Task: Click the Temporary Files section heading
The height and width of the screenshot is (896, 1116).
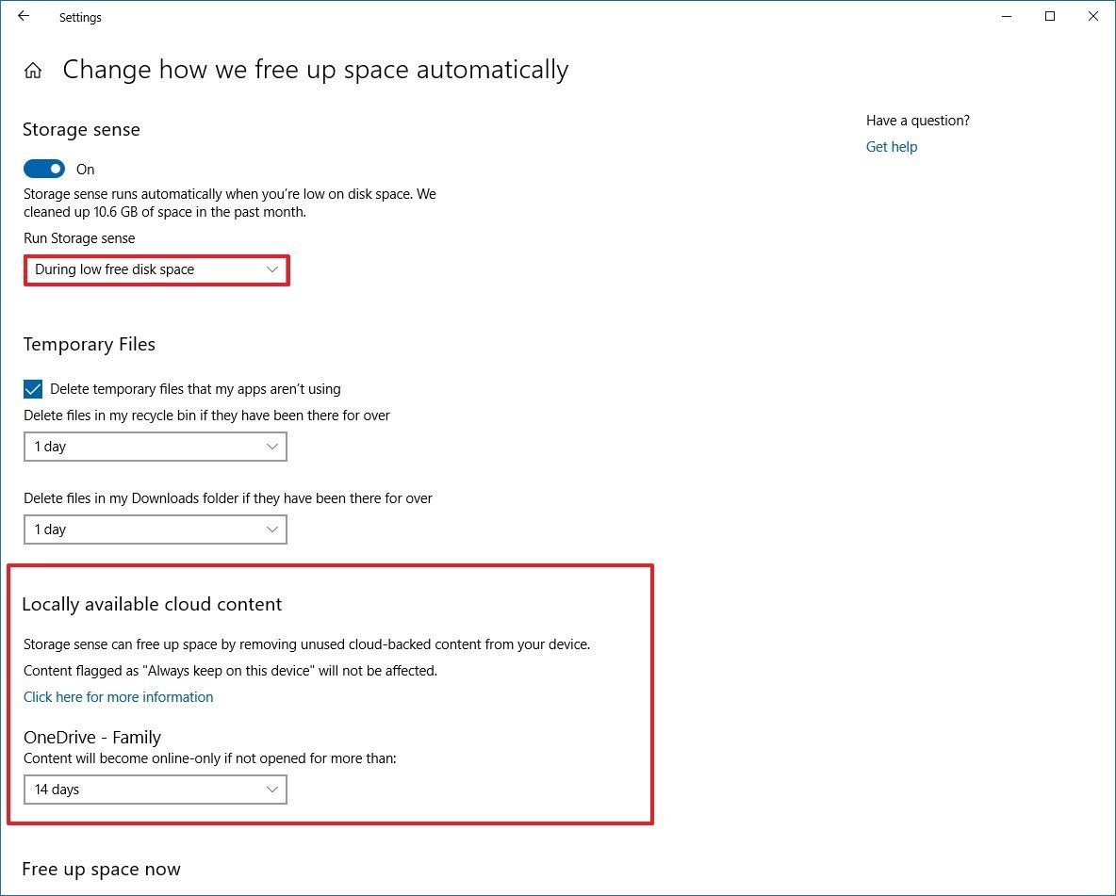Action: tap(89, 344)
